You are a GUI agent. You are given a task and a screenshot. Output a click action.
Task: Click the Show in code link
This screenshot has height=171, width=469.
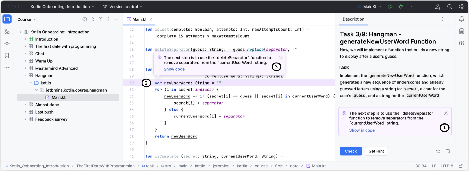pos(362,130)
